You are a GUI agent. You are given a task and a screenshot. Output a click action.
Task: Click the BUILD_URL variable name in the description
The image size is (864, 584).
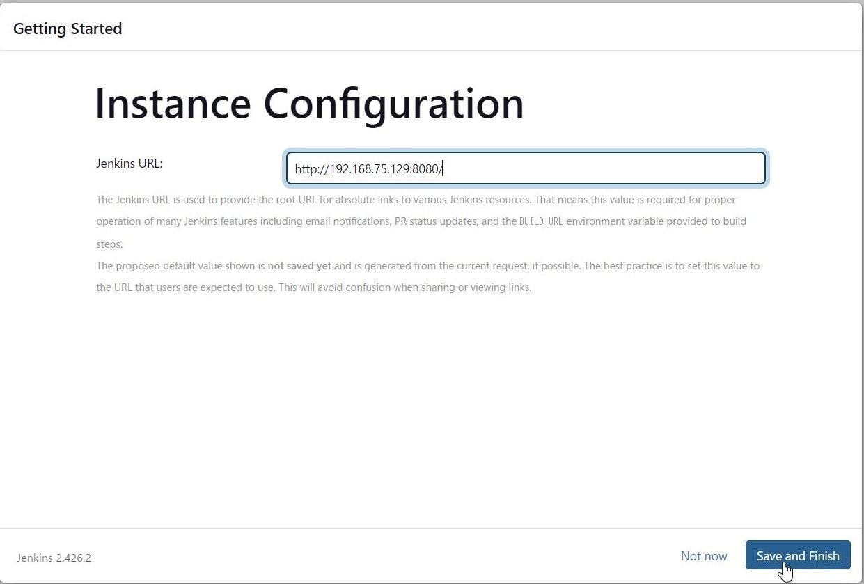coord(541,221)
